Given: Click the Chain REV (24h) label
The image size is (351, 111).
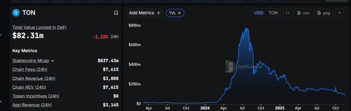Looking at the screenshot, I should (29, 87).
